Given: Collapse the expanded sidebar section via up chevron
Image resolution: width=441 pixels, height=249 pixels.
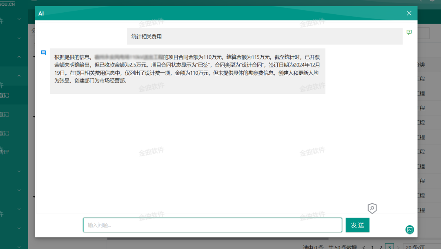Looking at the screenshot, I should [18, 56].
